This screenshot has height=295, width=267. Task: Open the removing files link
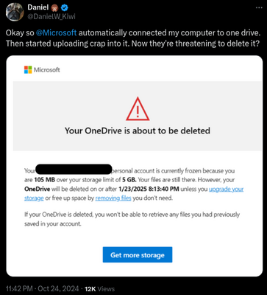tap(113, 198)
